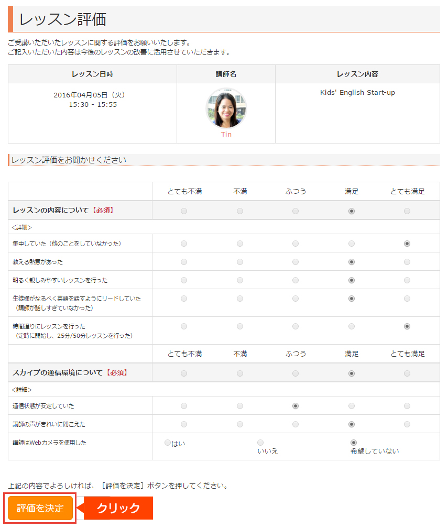Click the 講師名 column header
Viewport: 448px width, 529px height.
(226, 74)
